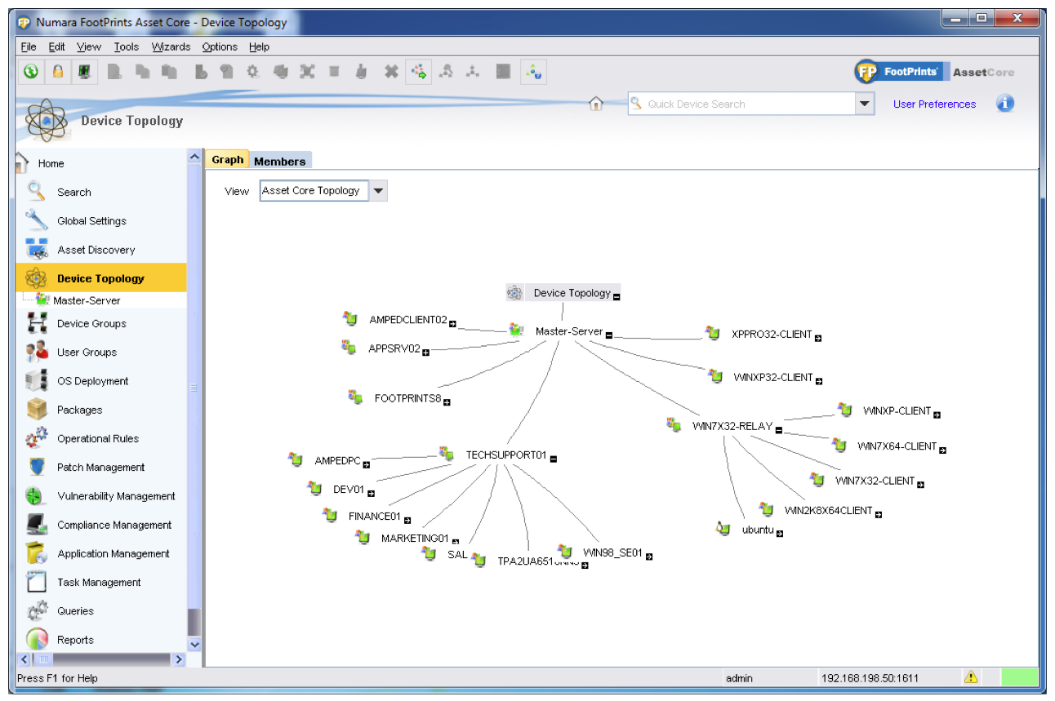Open the Wizards menu

click(171, 47)
